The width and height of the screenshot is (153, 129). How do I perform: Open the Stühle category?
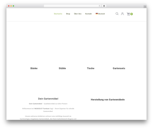click(x=62, y=68)
